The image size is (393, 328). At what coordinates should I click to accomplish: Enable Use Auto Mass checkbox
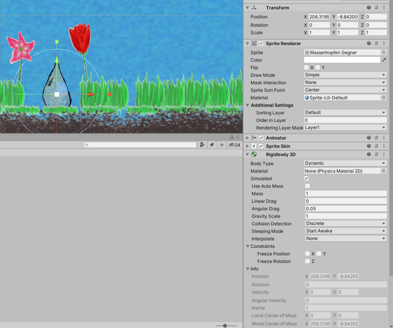click(307, 186)
